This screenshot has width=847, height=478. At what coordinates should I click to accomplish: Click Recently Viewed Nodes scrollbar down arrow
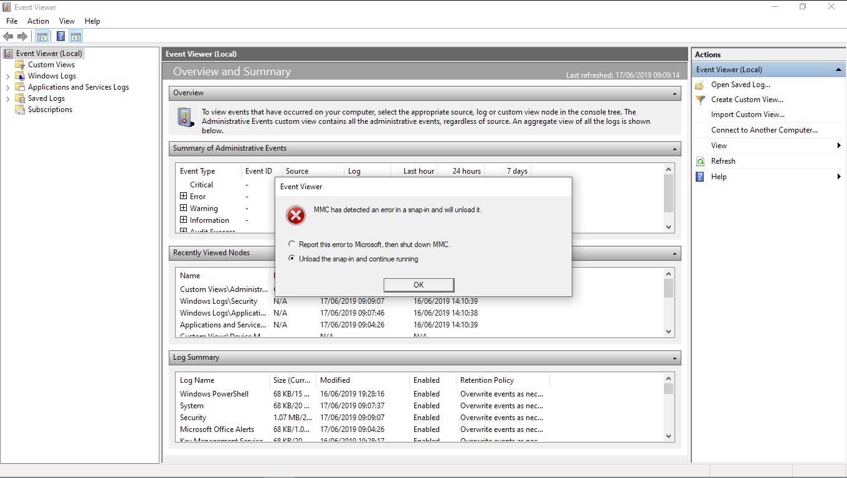669,332
